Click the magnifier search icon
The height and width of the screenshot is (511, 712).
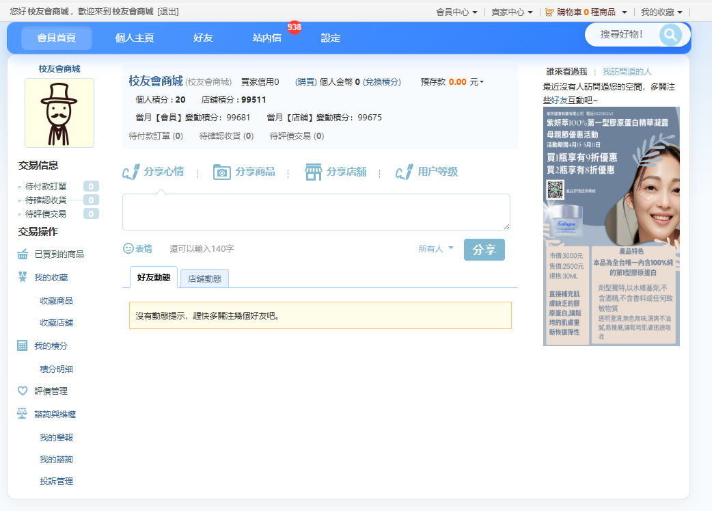coord(670,35)
